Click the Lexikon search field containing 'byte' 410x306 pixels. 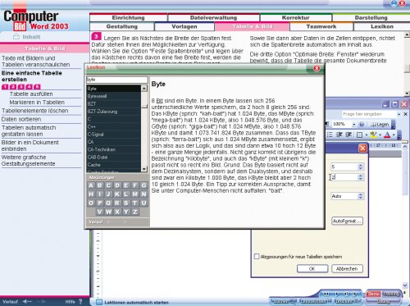[x=117, y=80]
